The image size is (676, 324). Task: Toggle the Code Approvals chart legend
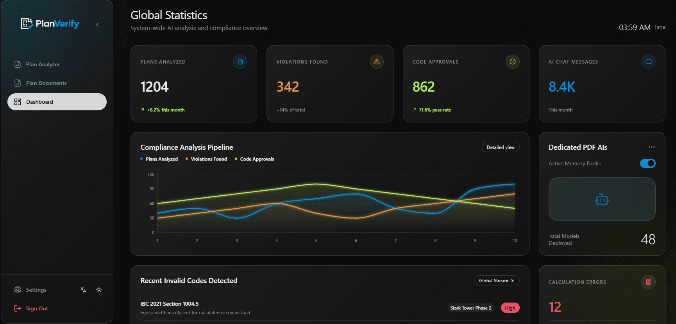coord(254,159)
